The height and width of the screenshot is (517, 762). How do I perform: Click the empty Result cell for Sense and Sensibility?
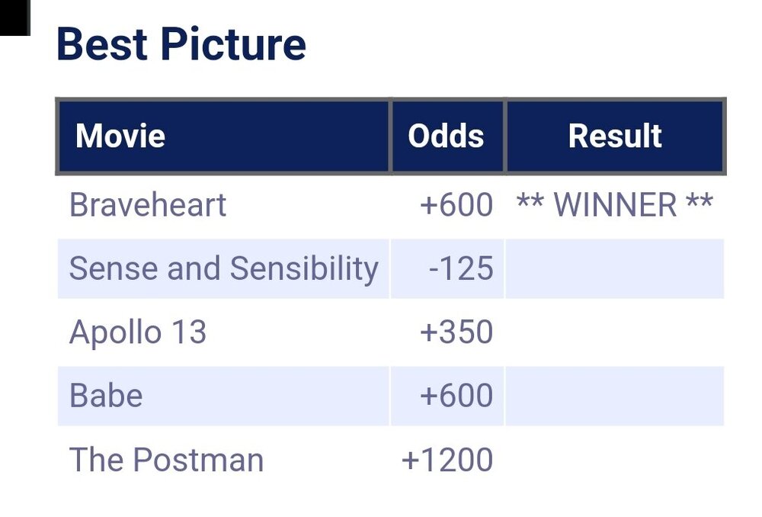(615, 268)
